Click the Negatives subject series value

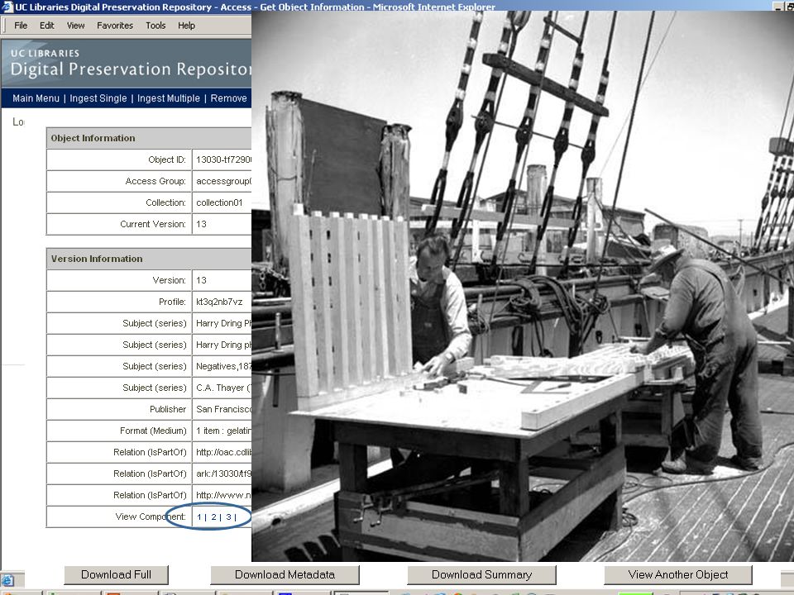pos(223,366)
